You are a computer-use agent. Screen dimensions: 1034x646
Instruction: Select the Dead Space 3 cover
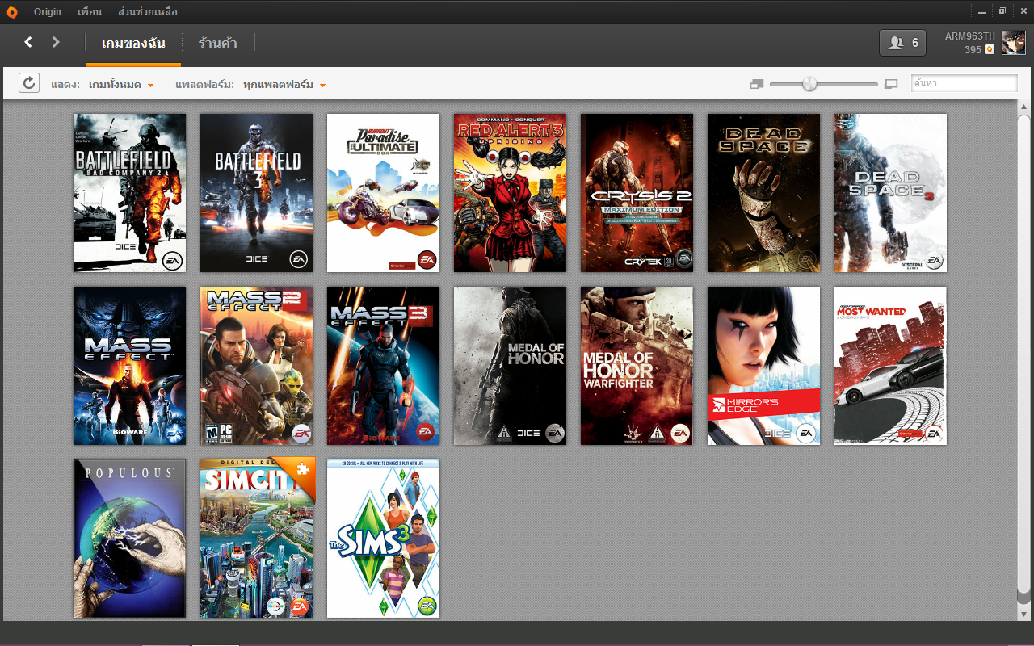891,193
